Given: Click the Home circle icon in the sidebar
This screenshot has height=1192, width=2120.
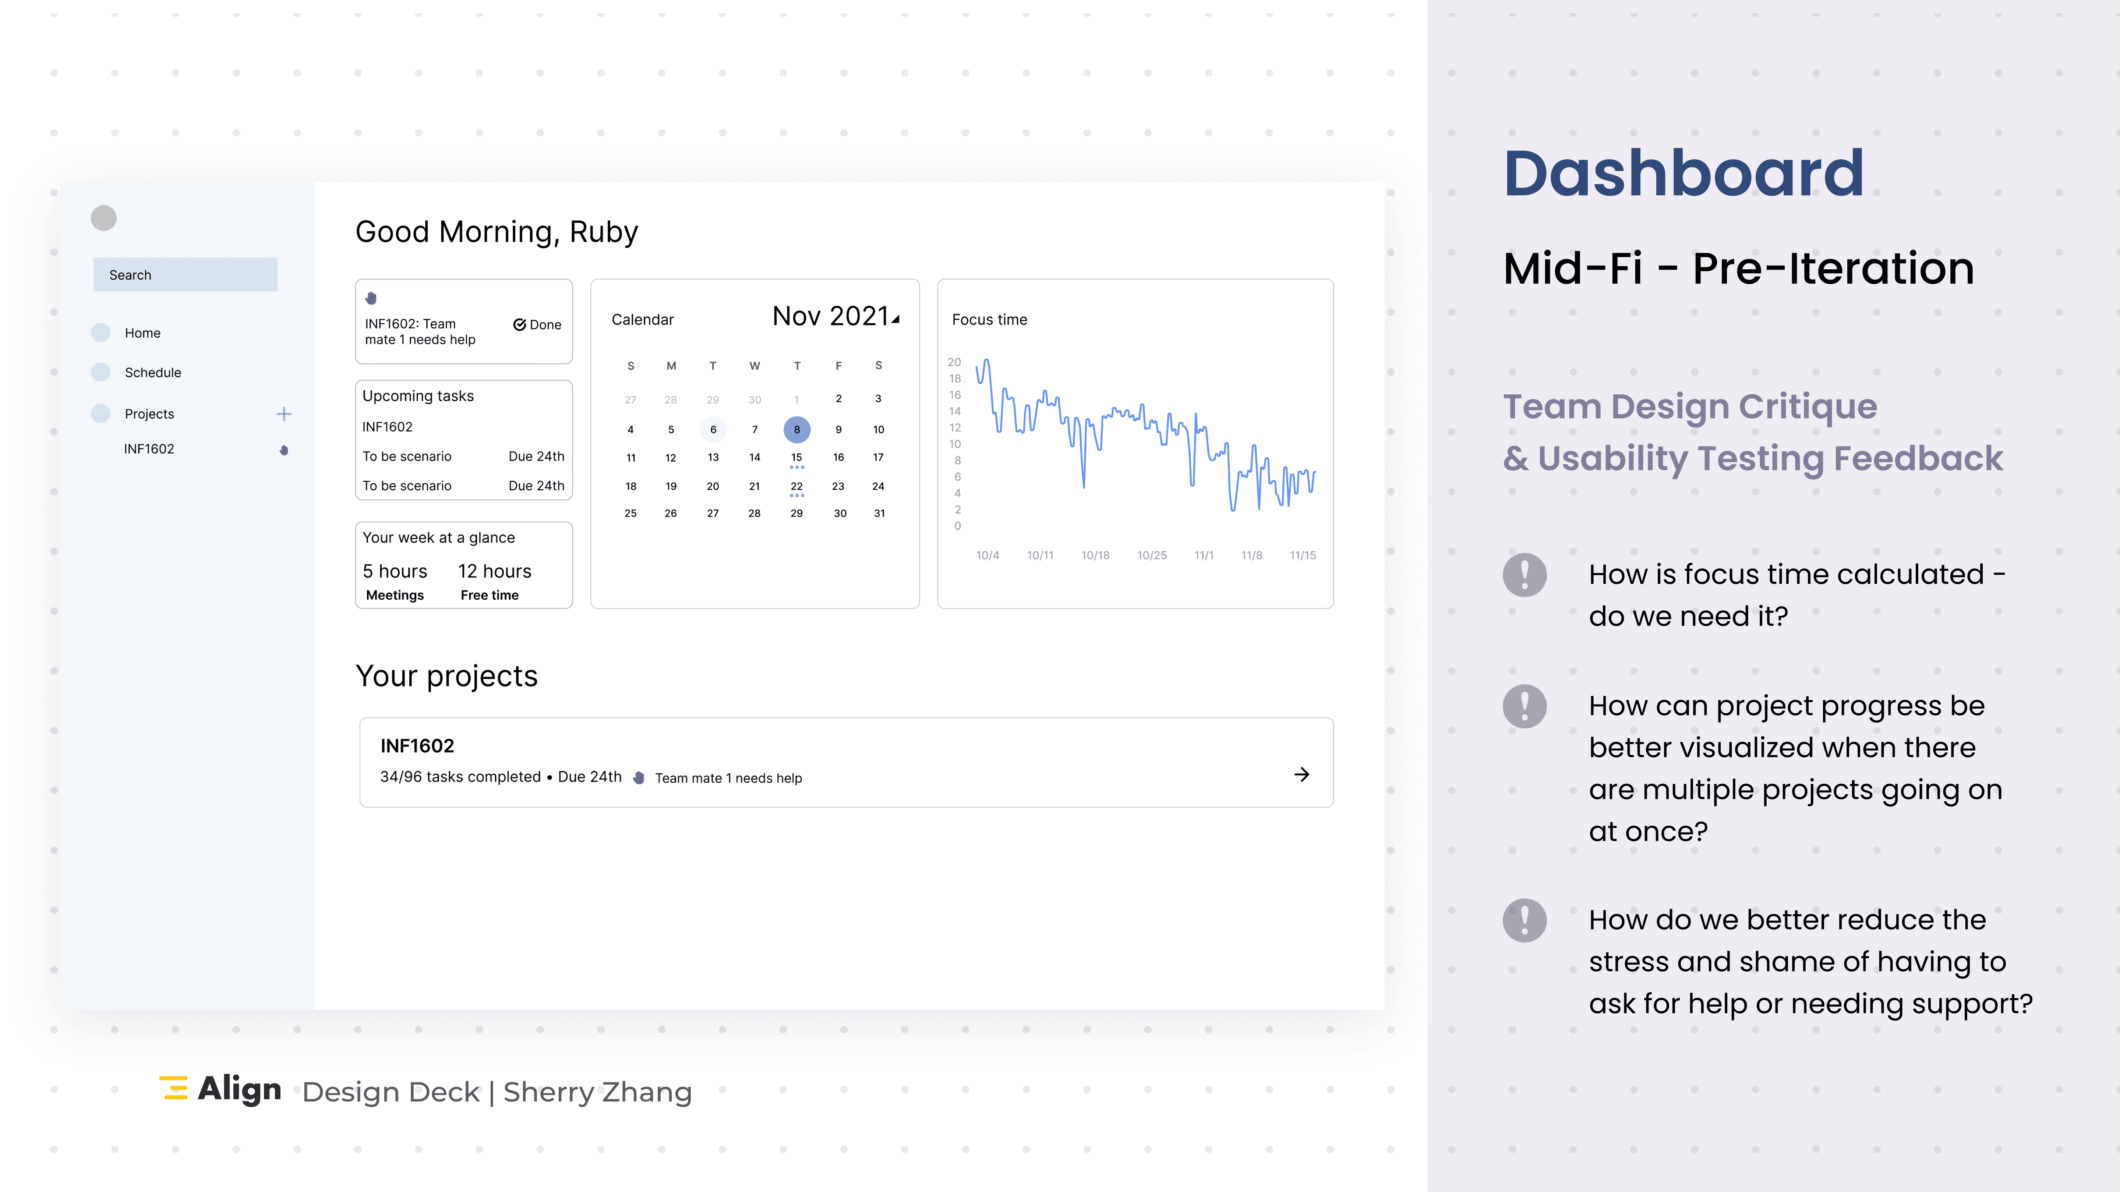Looking at the screenshot, I should click(100, 332).
